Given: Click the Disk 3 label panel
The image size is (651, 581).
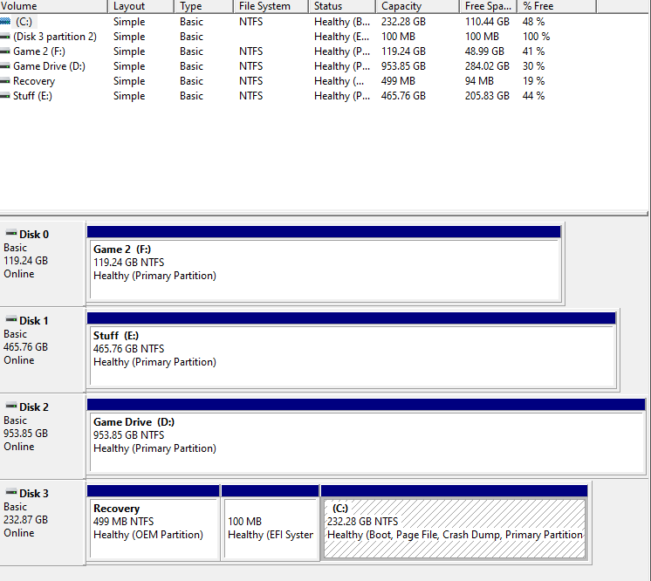Looking at the screenshot, I should [x=43, y=523].
